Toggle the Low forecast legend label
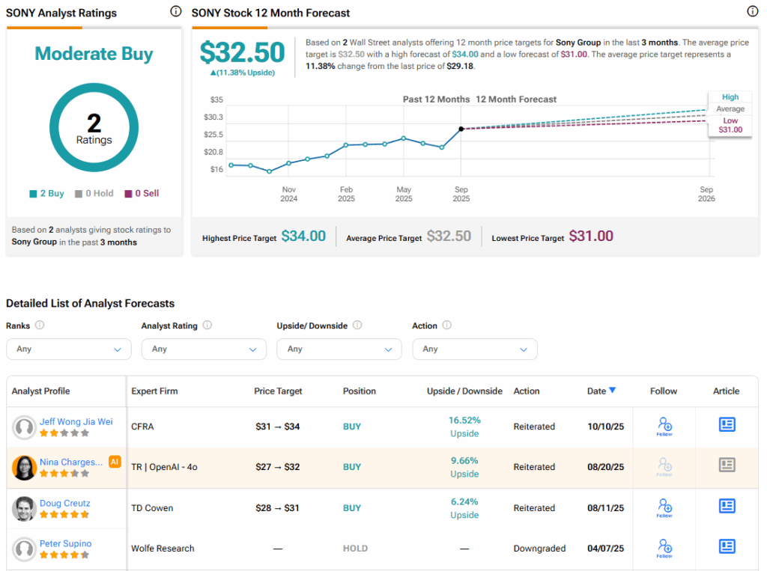The height and width of the screenshot is (571, 767). [730, 120]
